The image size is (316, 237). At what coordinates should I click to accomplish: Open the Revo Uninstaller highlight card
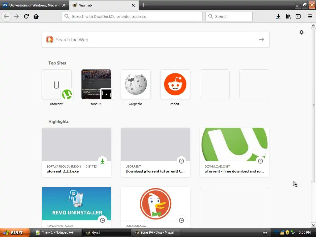(x=77, y=208)
